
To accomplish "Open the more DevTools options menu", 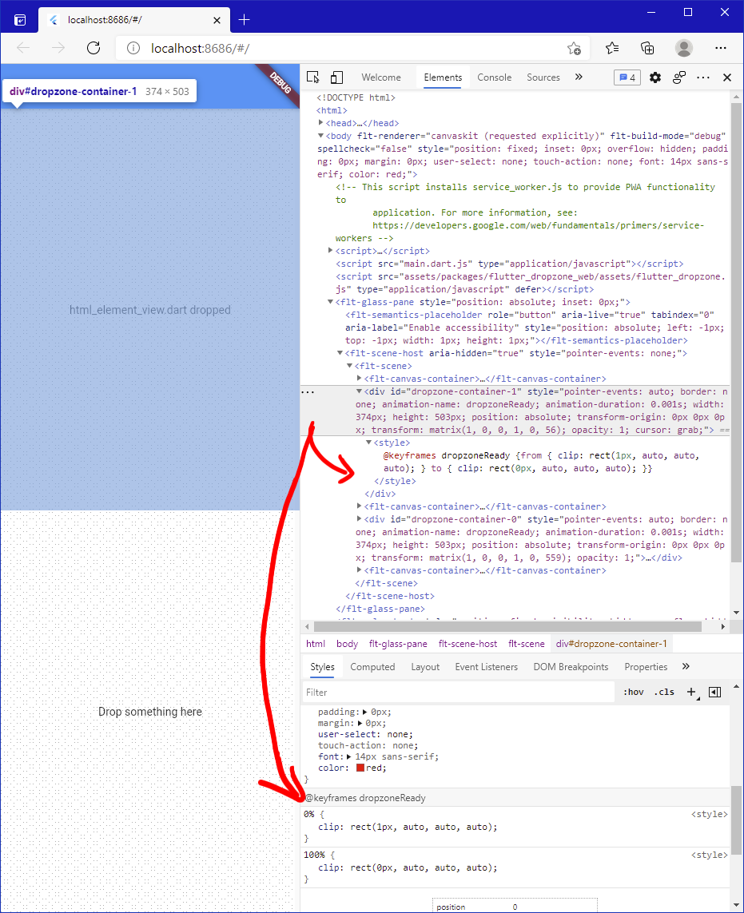I will coord(703,77).
